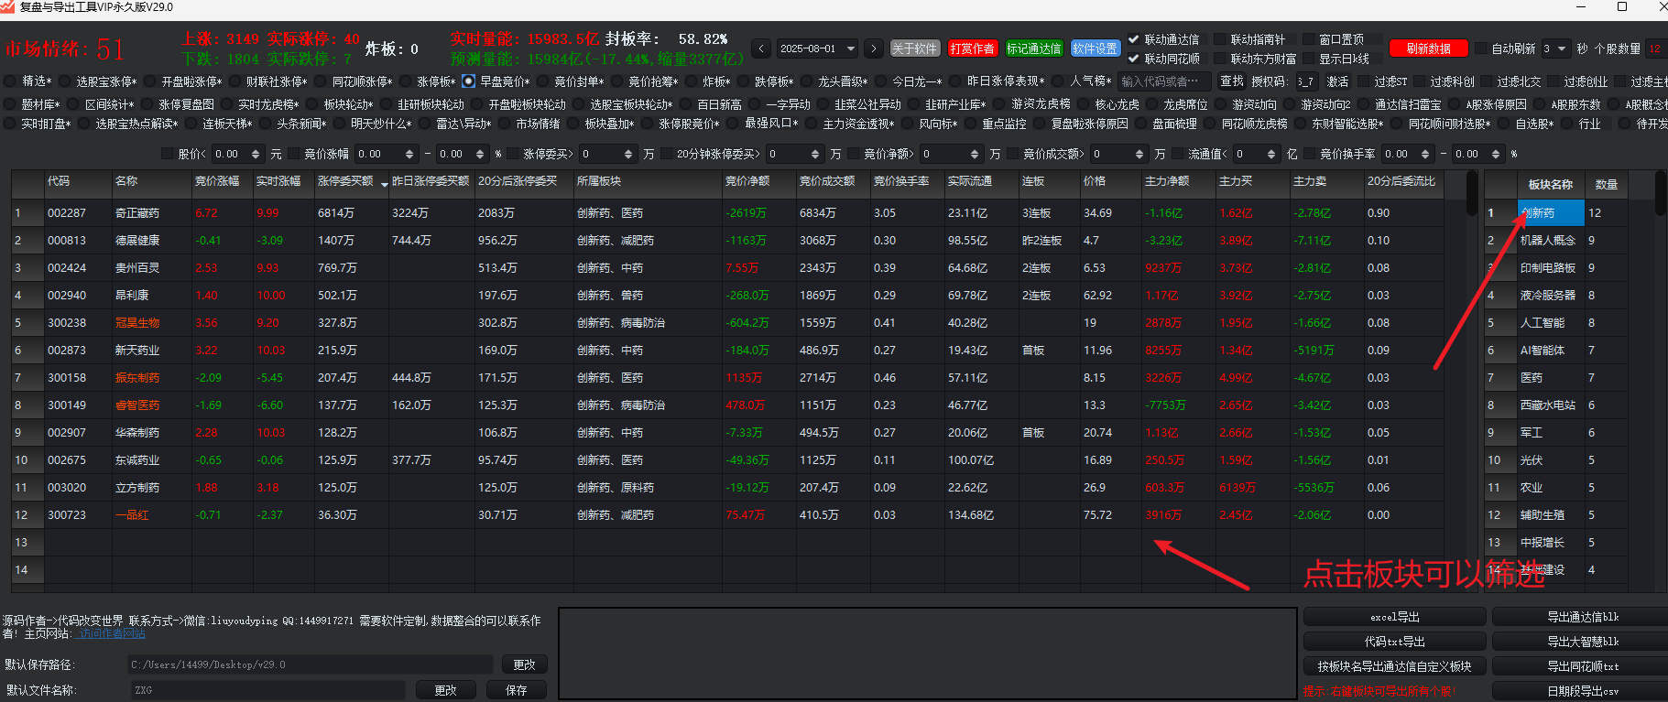Uncheck the 联动通达信 checkbox

coord(1134,39)
